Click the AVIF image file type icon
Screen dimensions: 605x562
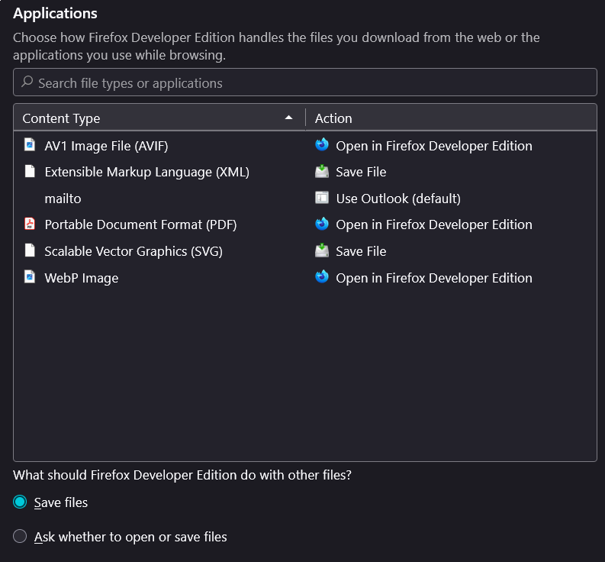pos(30,145)
